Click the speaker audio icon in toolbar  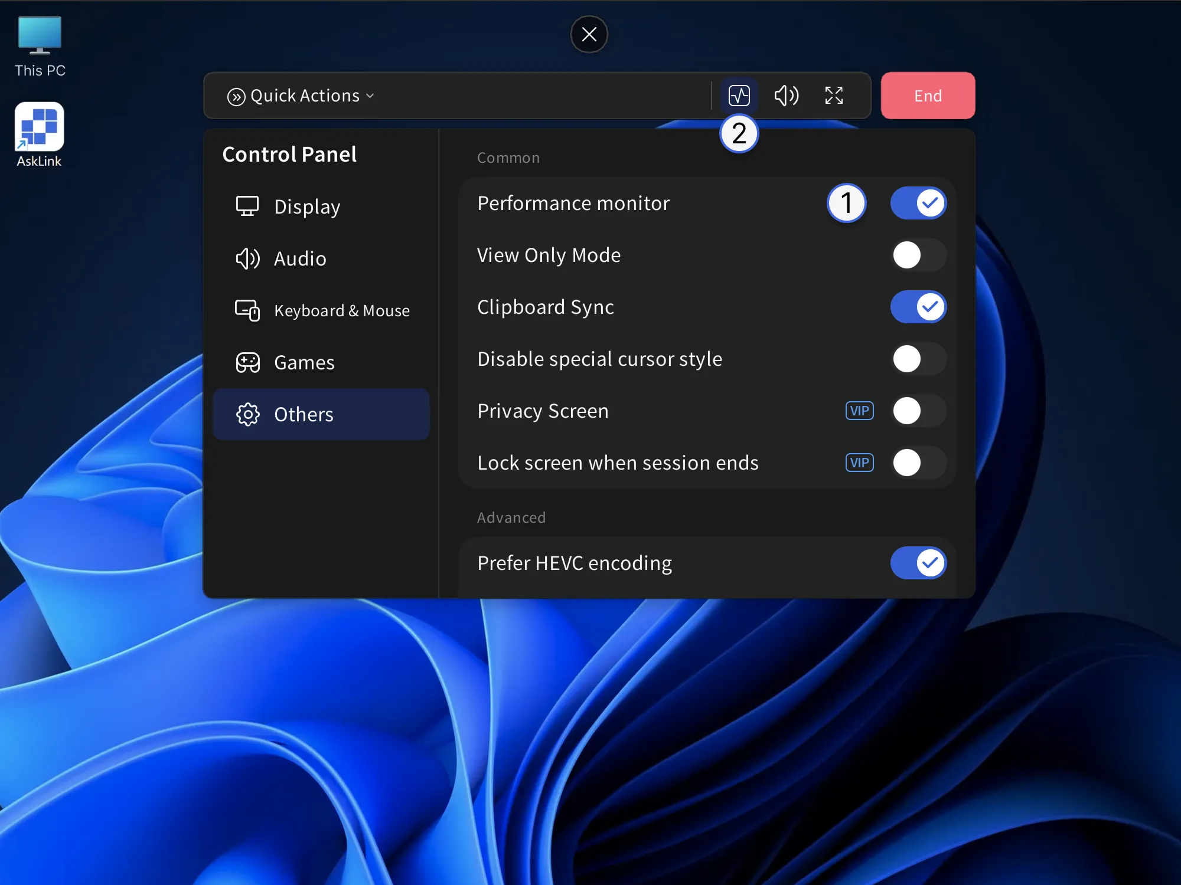(786, 96)
